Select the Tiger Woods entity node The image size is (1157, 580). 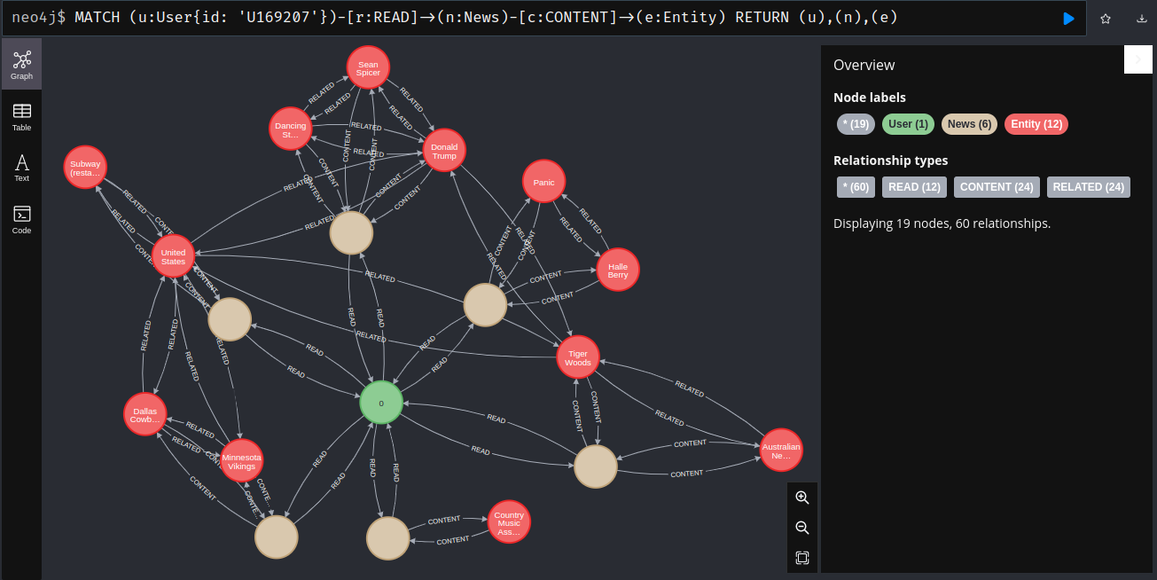(x=578, y=357)
